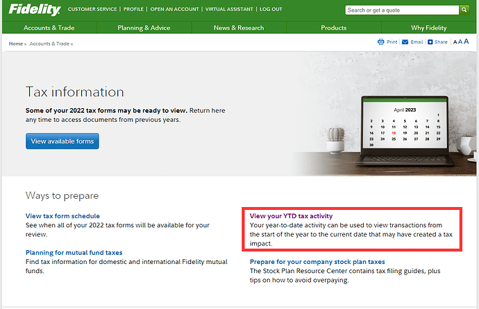The height and width of the screenshot is (309, 479).
Task: Launch the Virtual Assistant
Action: tap(229, 9)
